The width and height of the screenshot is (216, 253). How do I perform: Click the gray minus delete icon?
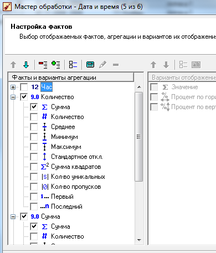coord(116,65)
